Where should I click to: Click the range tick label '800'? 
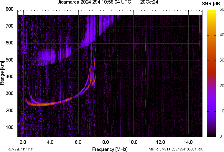(x=9, y=9)
